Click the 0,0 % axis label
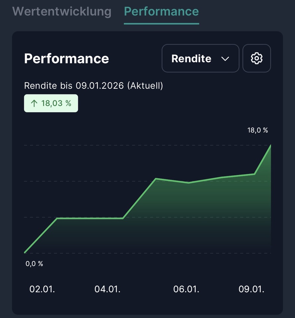Viewport: 295px width, 318px height. tap(34, 264)
